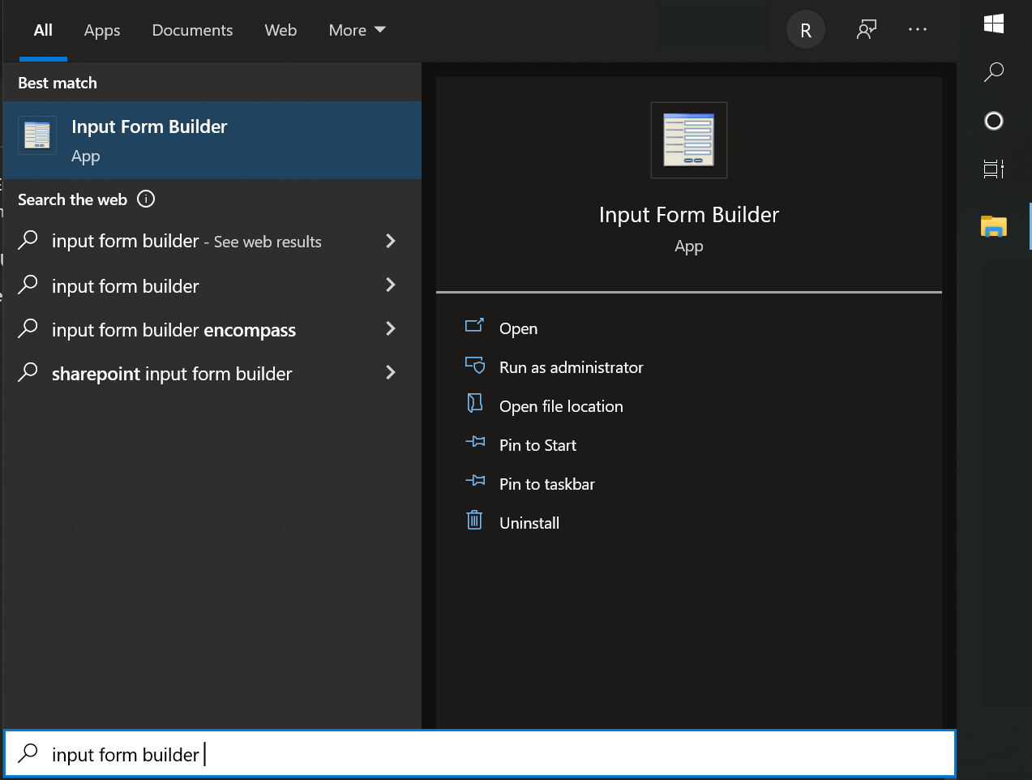The height and width of the screenshot is (780, 1032).
Task: Open File Explorer from the taskbar
Action: click(994, 226)
